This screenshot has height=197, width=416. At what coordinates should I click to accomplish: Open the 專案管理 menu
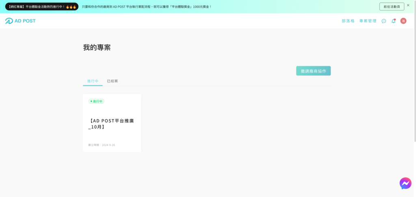click(368, 21)
